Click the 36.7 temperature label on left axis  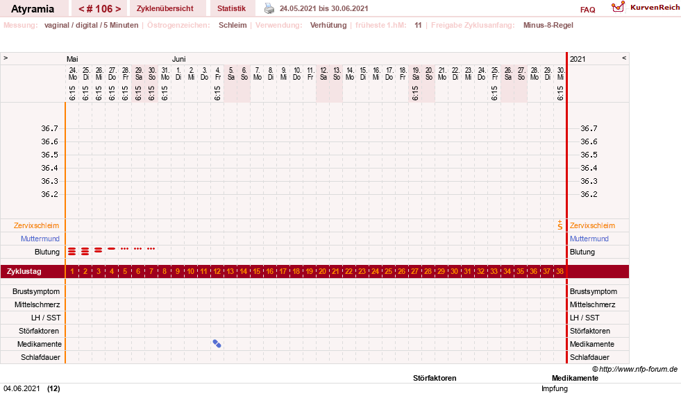49,128
